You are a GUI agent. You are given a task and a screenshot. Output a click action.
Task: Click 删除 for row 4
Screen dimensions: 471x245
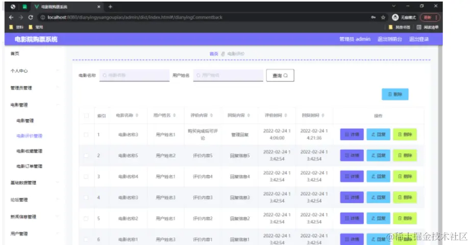[405, 198]
